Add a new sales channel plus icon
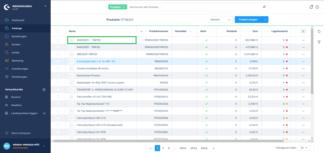 pos(44,90)
